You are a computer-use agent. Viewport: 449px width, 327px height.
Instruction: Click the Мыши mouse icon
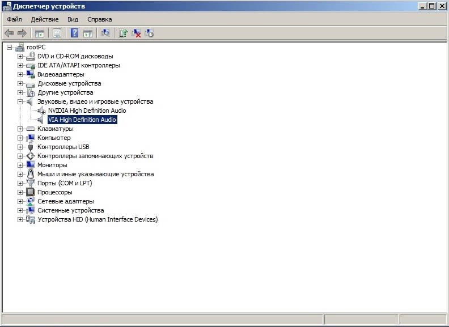pyautogui.click(x=31, y=174)
